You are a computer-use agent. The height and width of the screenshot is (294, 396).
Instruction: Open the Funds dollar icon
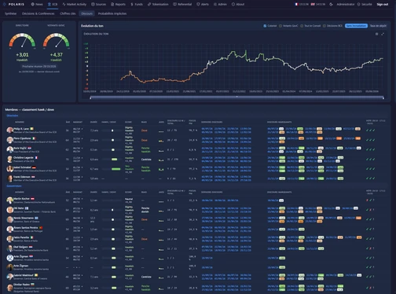click(132, 4)
